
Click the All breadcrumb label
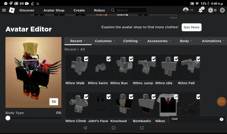(82, 49)
